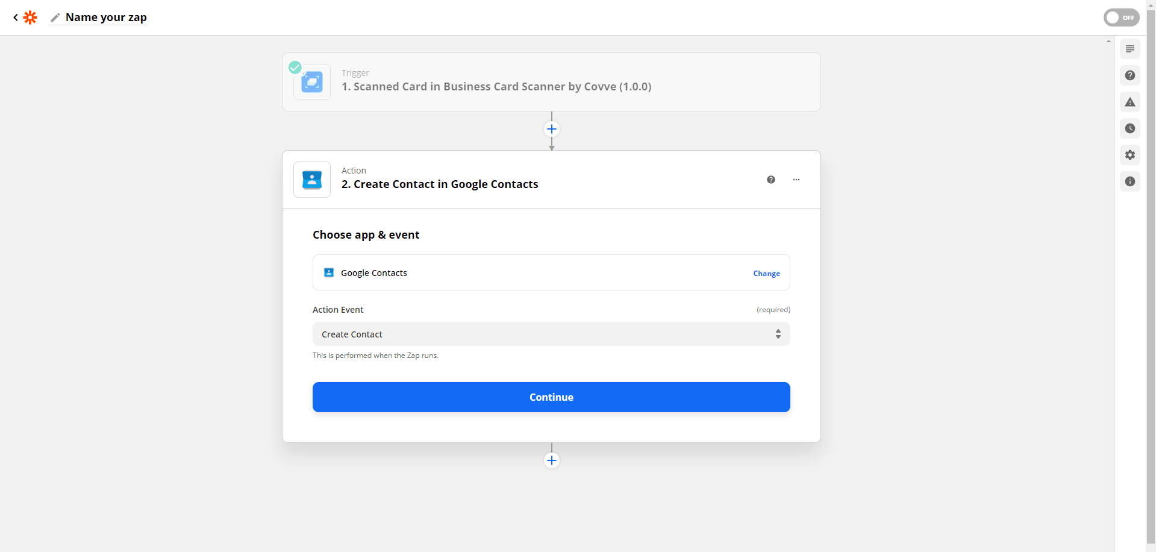The height and width of the screenshot is (552, 1156).
Task: Open the help sidebar icon
Action: click(x=1129, y=75)
